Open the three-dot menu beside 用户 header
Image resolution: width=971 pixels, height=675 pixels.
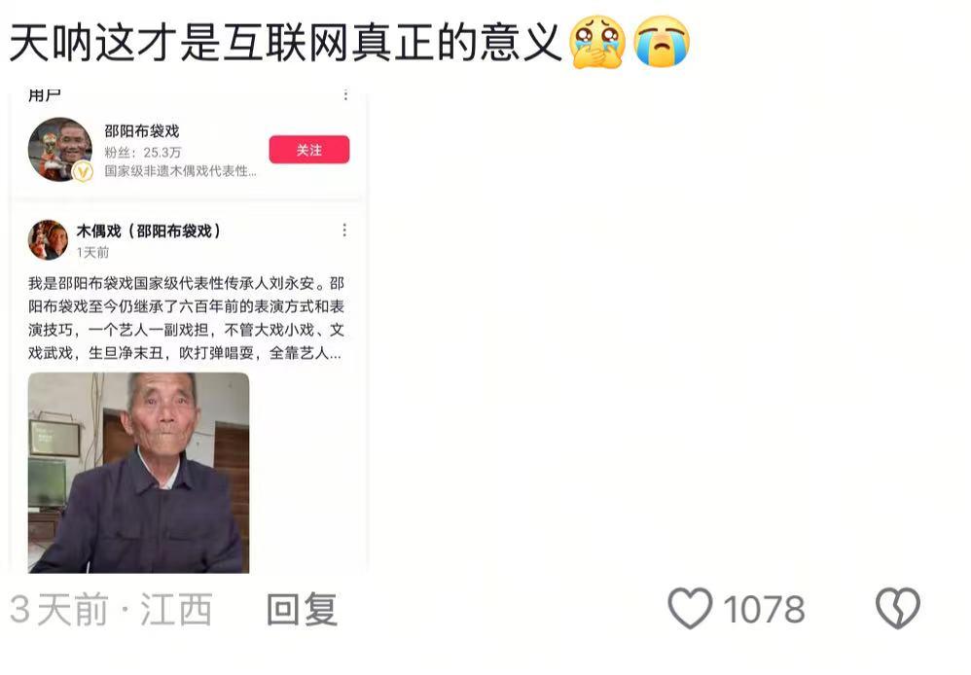(345, 94)
